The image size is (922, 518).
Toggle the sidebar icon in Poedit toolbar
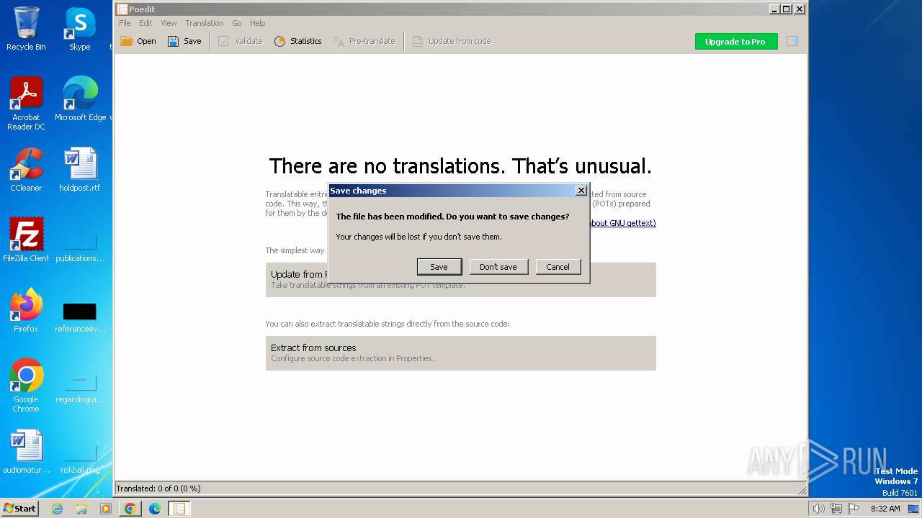point(792,41)
